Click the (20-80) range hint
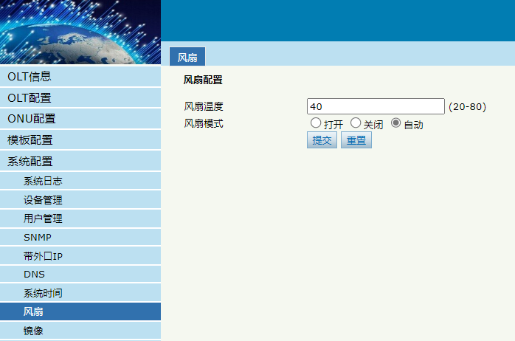 [x=467, y=107]
